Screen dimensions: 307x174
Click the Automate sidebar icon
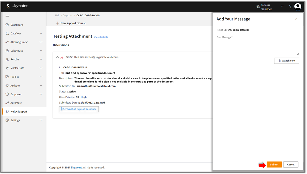coord(7,103)
